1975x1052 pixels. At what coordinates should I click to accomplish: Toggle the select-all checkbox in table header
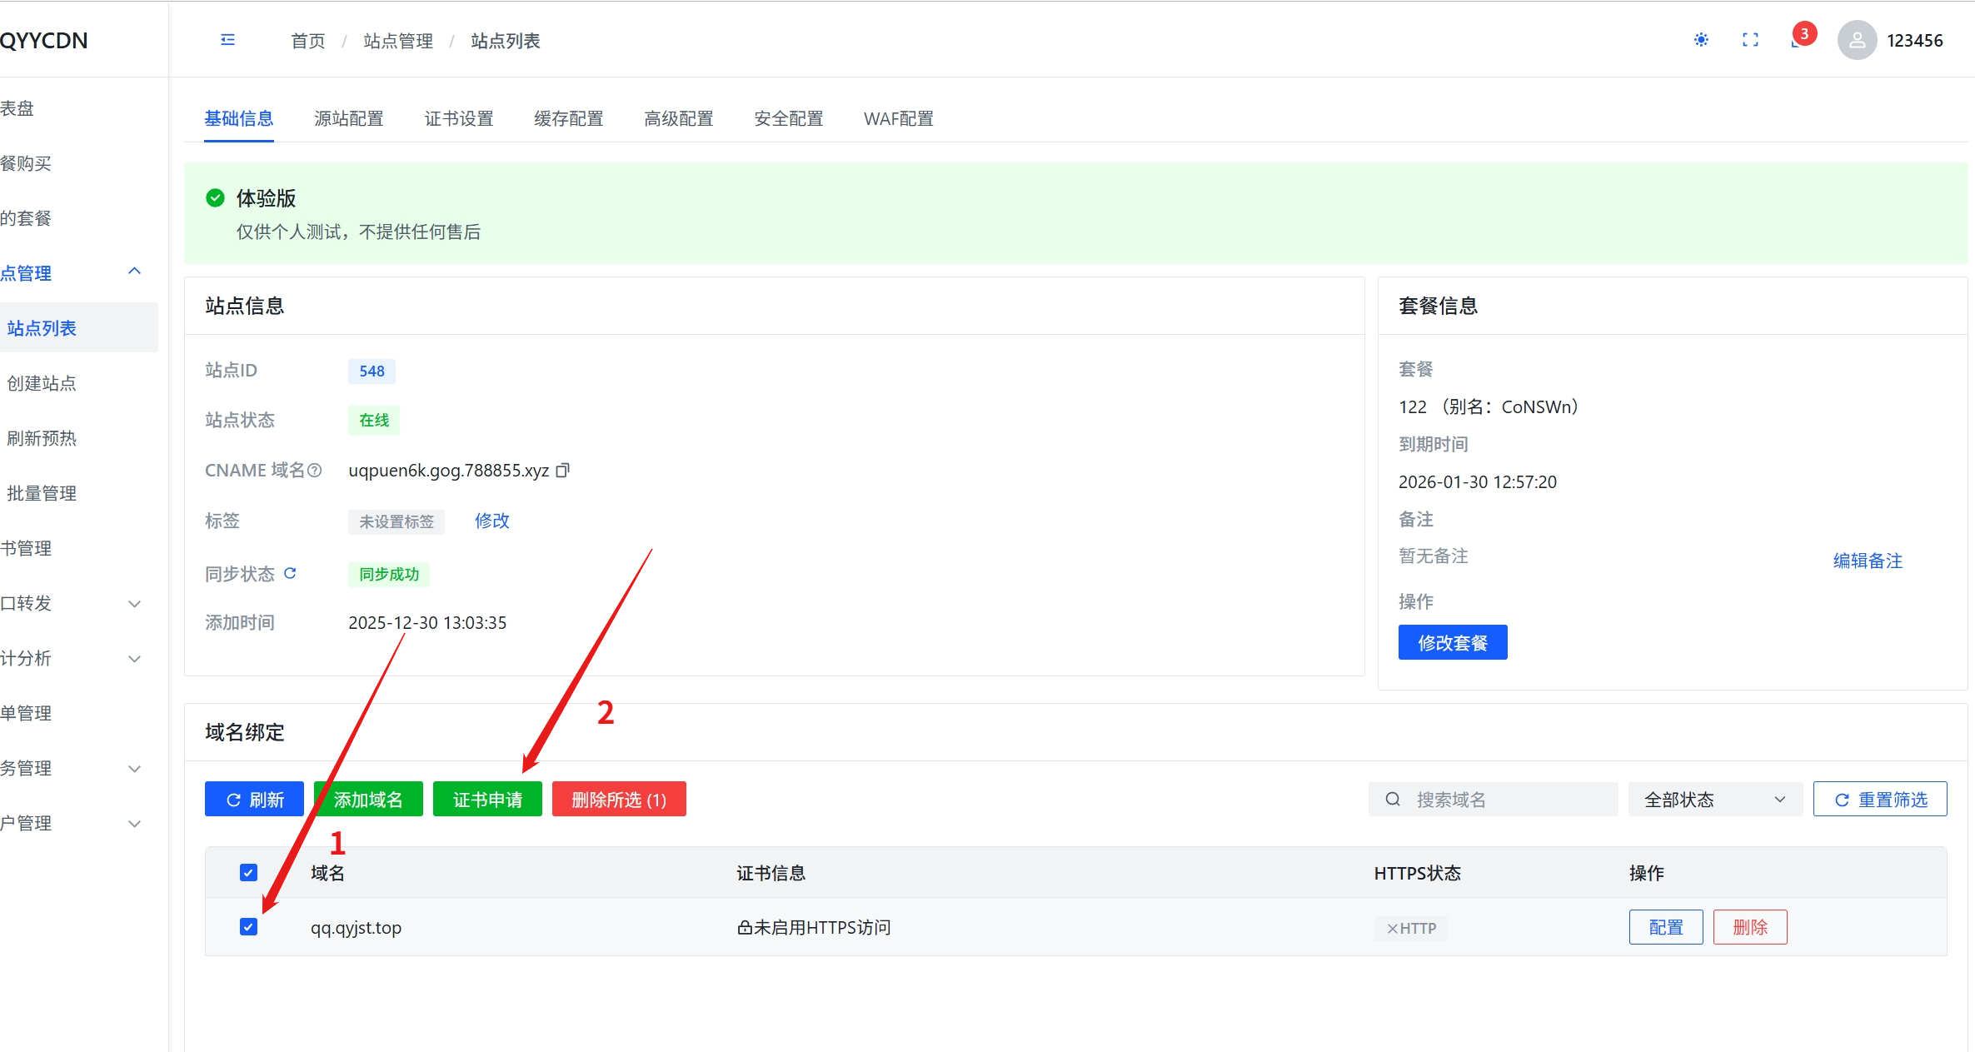(x=248, y=872)
